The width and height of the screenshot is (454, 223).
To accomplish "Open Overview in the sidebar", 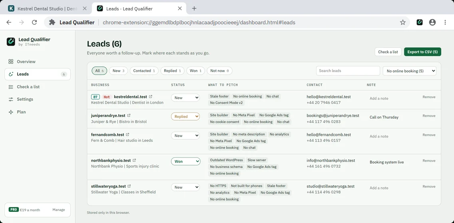I will pyautogui.click(x=37, y=61).
